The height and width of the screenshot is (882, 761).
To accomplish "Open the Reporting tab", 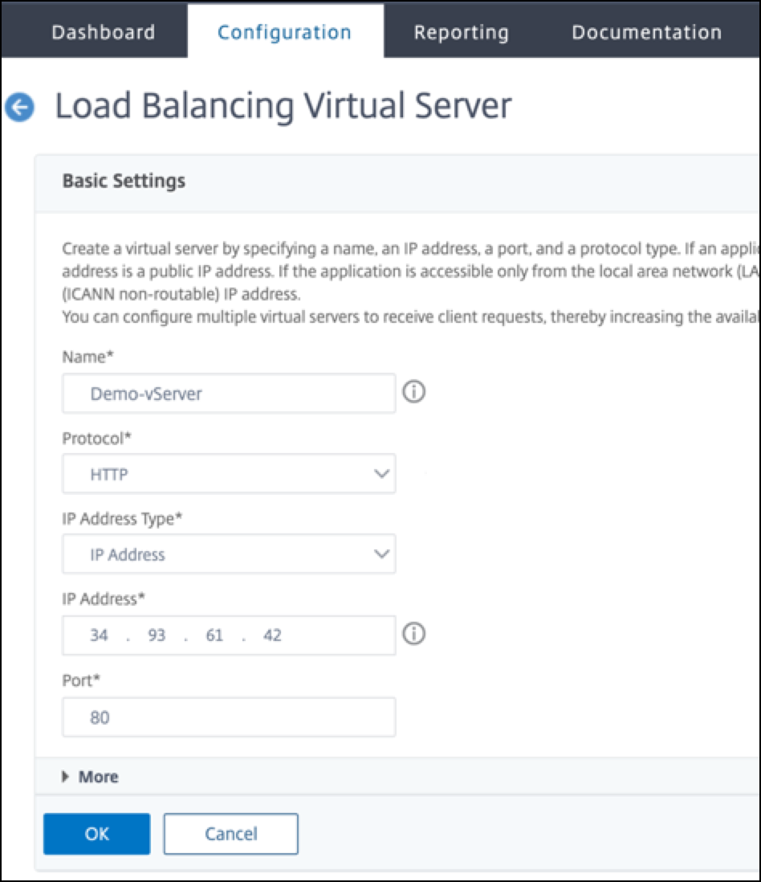I will (x=462, y=33).
